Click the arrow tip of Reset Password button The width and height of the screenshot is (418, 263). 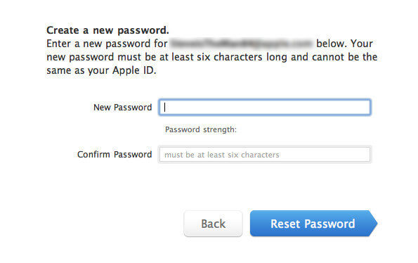tap(373, 224)
